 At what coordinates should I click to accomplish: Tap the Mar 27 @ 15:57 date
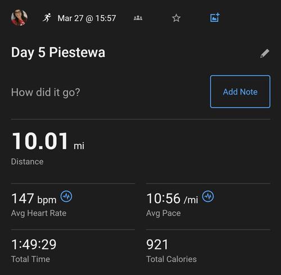point(87,18)
